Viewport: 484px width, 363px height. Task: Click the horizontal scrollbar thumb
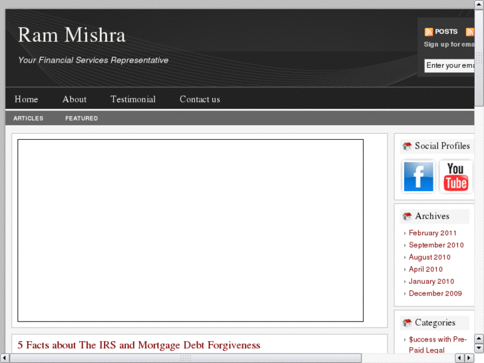[x=186, y=358]
